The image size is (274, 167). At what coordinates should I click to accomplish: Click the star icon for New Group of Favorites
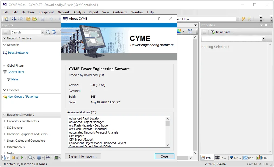[x=5, y=97]
